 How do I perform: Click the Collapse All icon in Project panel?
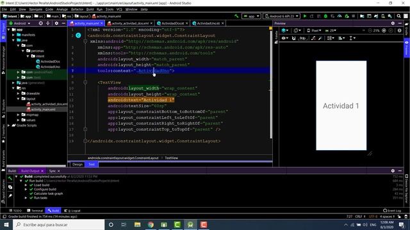pyautogui.click(x=48, y=23)
